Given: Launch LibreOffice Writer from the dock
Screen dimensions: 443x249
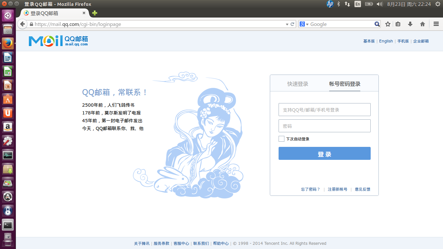Looking at the screenshot, I should pos(8,57).
